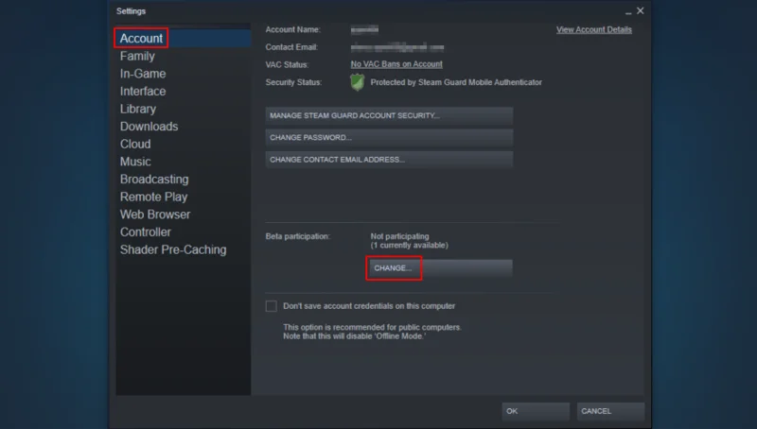Click the 'Account Name:' label
The height and width of the screenshot is (429, 757).
(293, 29)
